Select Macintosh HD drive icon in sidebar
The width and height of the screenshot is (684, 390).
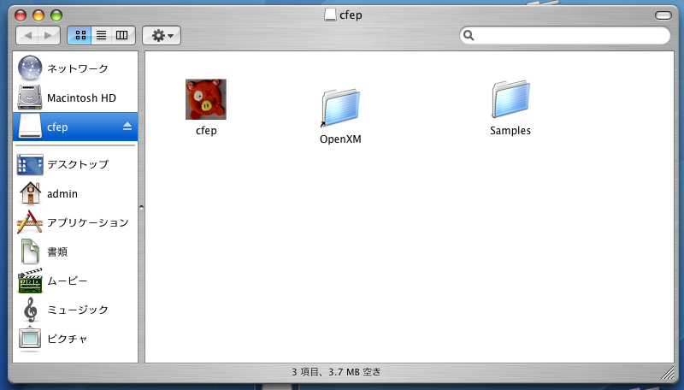click(x=30, y=97)
